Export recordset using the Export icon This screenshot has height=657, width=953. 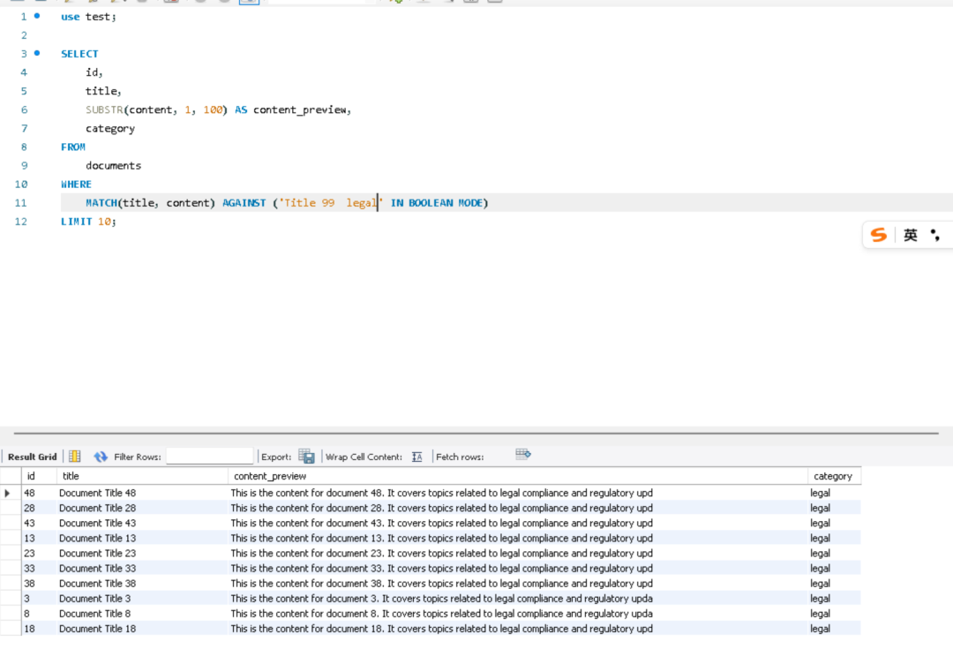point(306,457)
